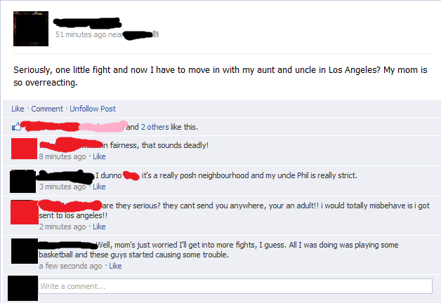This screenshot has height=303, width=441.
Task: Click the thumbs-up icon beside the likes
Action: (x=17, y=127)
